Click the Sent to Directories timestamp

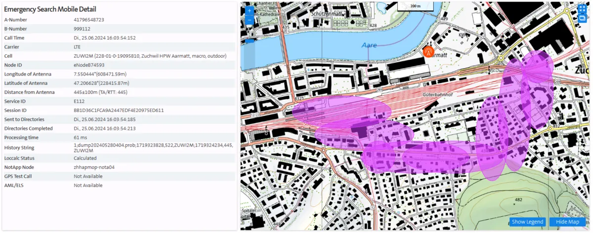coord(105,119)
